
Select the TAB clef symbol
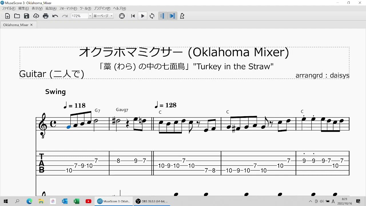41,163
